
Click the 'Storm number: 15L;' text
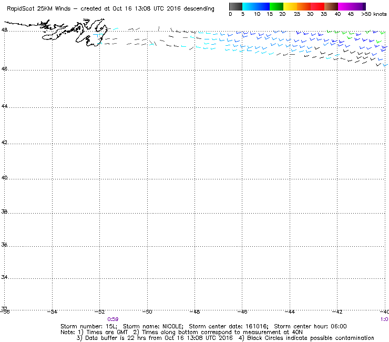89,326
